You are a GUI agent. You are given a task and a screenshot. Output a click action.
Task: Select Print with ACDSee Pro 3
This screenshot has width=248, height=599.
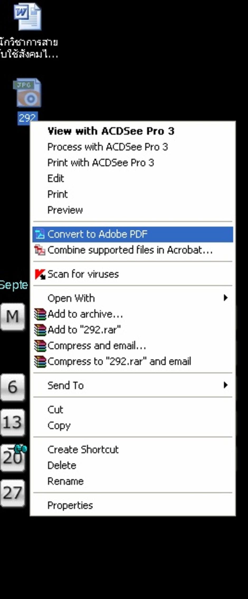101,163
